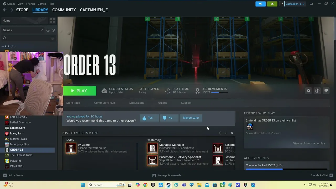Screen dimensions: 336x189
Task: Open the Store Page link
Action: click(73, 103)
